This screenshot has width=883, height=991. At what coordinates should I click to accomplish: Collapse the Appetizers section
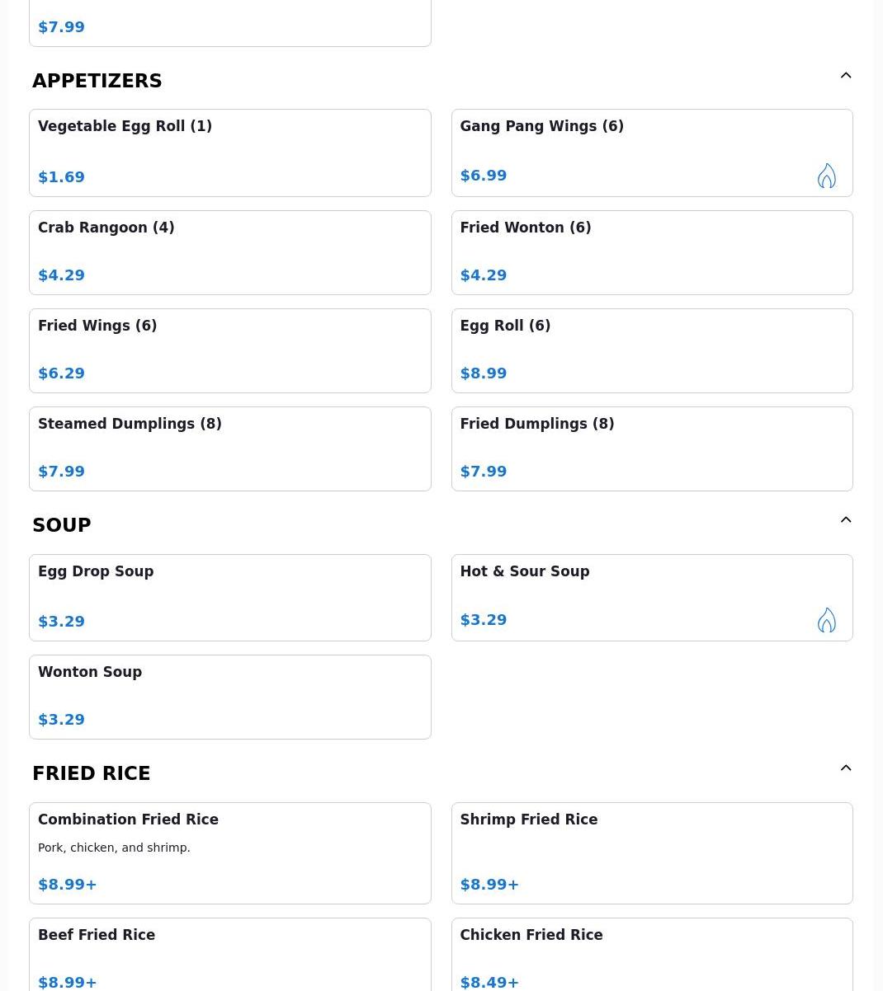pos(846,75)
